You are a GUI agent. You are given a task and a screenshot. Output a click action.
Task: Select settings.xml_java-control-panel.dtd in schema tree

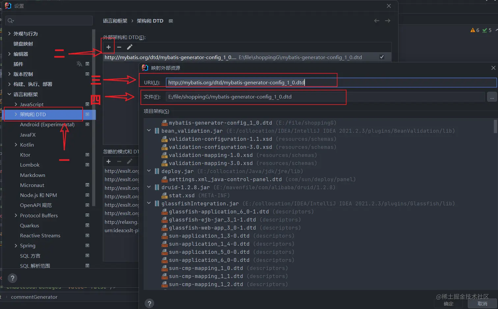225,179
